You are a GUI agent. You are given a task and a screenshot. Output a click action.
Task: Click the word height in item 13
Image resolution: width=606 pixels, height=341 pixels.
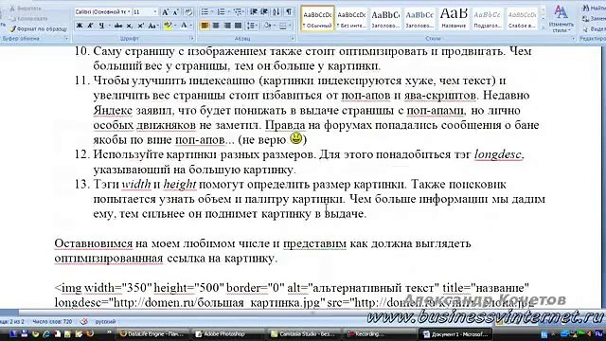180,185
